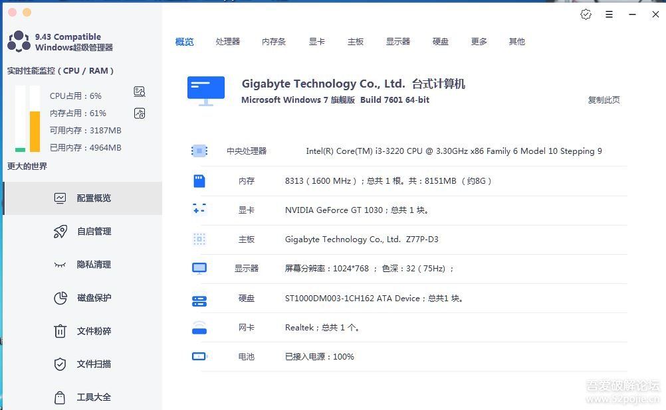
Task: Click the 文件粉碎 trash bin icon
Action: 60,331
